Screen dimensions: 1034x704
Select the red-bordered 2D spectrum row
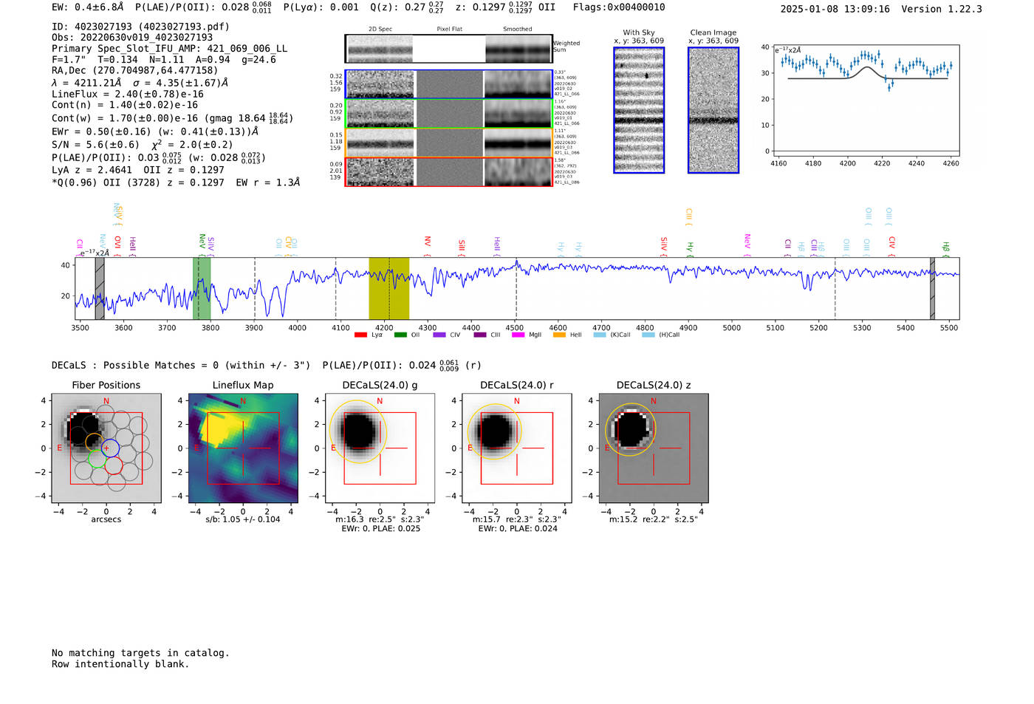coord(449,171)
